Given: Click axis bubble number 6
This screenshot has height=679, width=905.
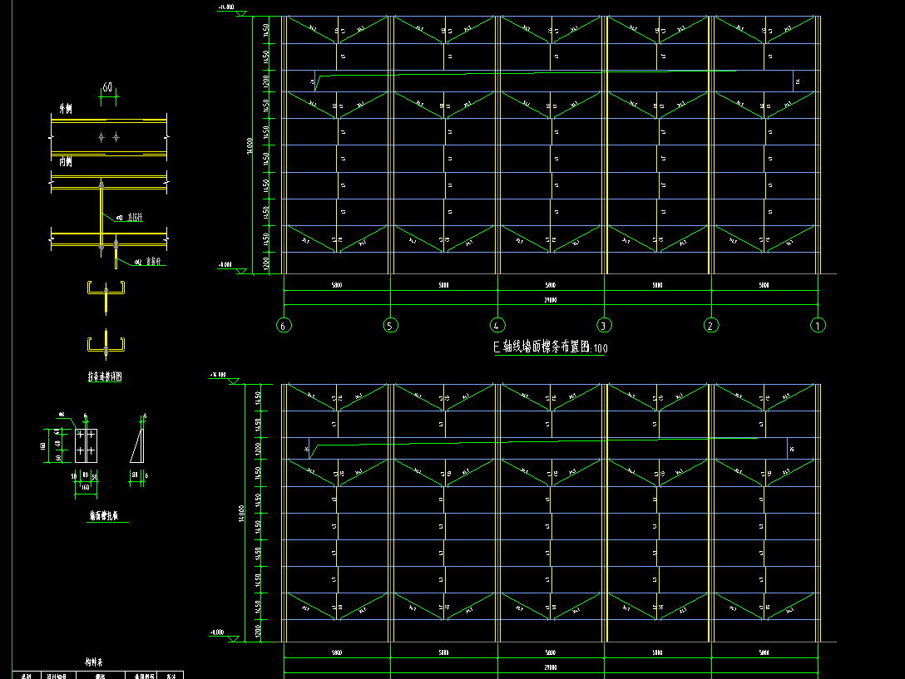Looking at the screenshot, I should pyautogui.click(x=284, y=326).
